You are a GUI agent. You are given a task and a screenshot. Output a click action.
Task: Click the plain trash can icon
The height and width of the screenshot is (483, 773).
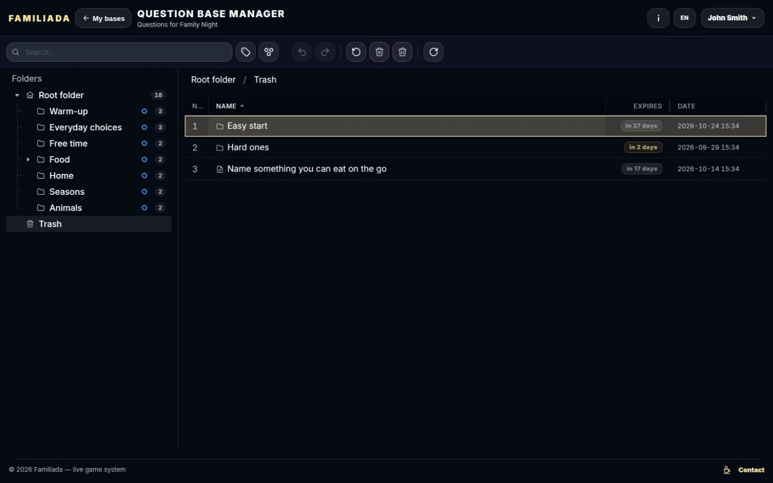[x=403, y=52]
